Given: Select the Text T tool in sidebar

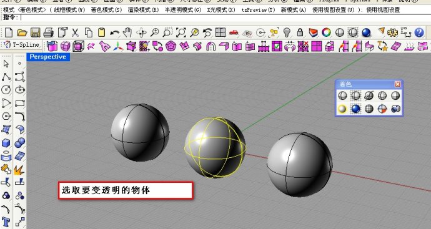Looking at the screenshot, I should 6,222.
